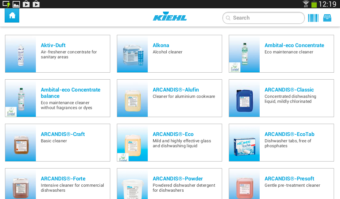The image size is (340, 199).
Task: Open the ARCANDIS-Alufin product title
Action: coord(176,90)
